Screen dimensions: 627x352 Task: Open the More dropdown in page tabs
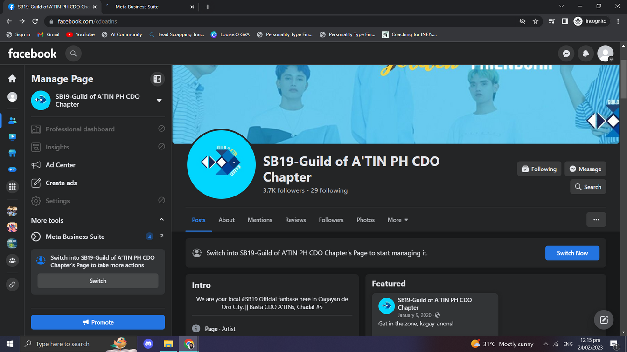397,220
